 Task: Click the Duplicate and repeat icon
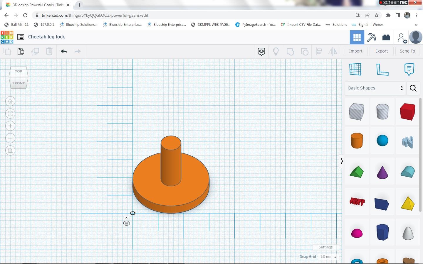coord(35,51)
